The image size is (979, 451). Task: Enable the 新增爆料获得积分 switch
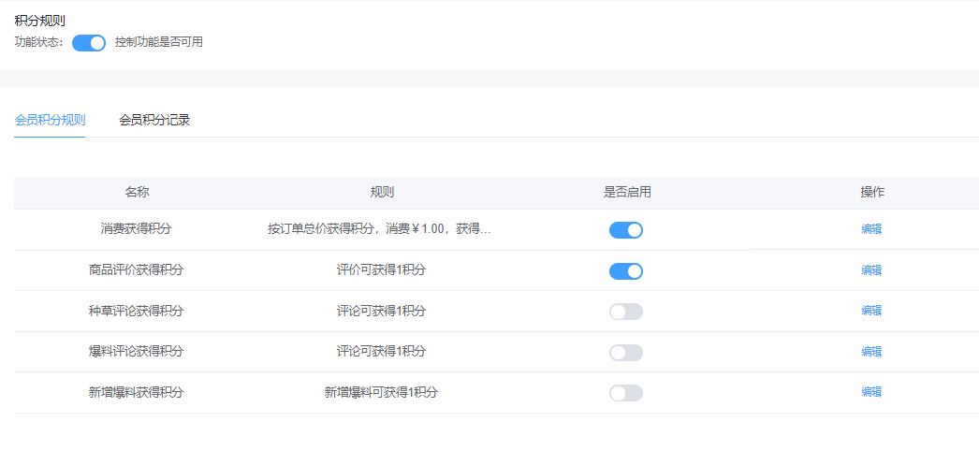(625, 393)
